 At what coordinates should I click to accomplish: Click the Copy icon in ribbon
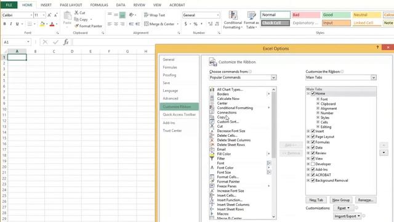[76, 19]
